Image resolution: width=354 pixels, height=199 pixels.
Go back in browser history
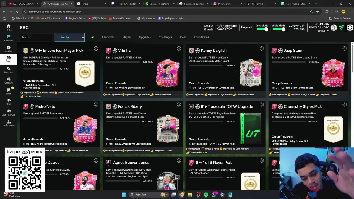4,12
